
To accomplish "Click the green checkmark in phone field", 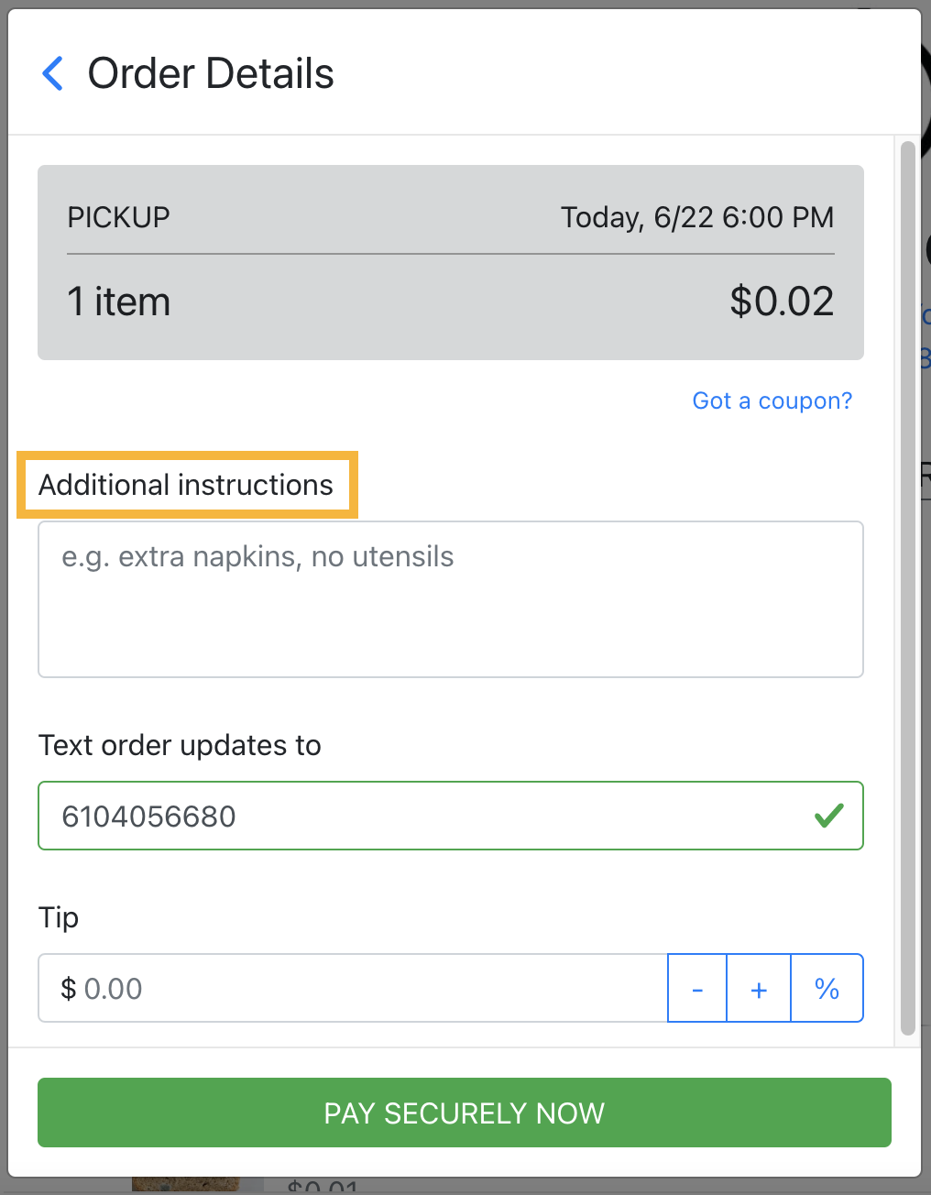I will (x=828, y=816).
